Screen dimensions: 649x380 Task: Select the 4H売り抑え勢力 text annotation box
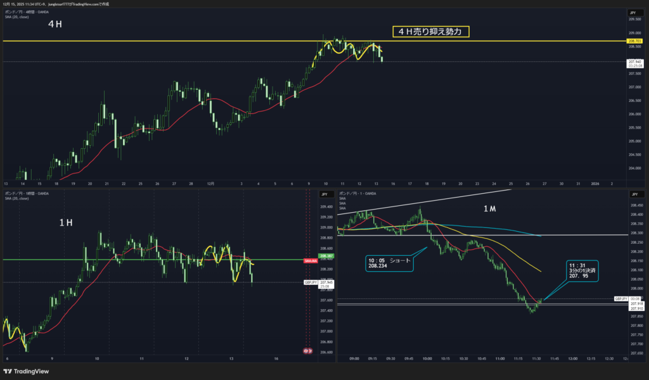point(430,31)
